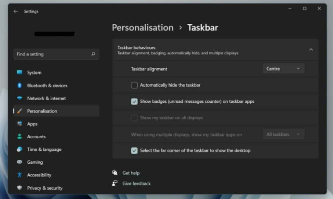Open Gaming settings

point(56,162)
